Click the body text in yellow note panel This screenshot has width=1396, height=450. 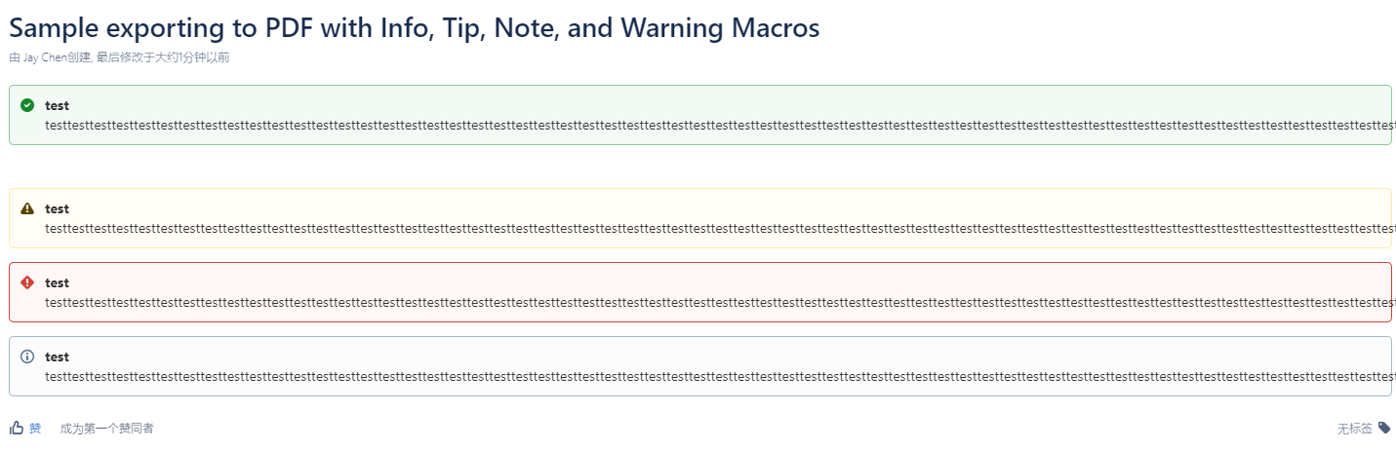tap(720, 228)
